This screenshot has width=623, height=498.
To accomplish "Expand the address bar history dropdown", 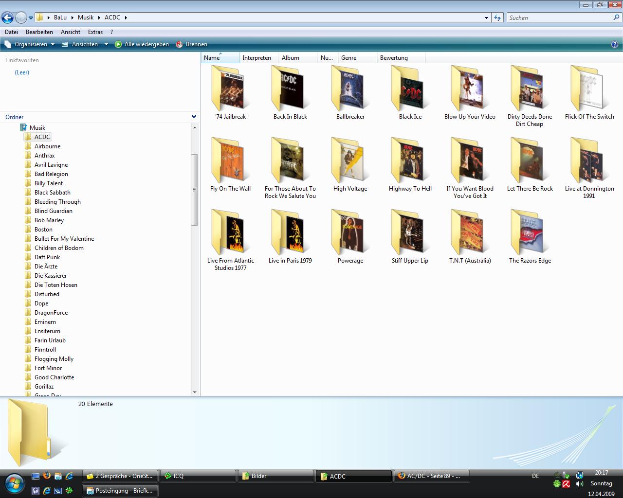I will click(486, 18).
